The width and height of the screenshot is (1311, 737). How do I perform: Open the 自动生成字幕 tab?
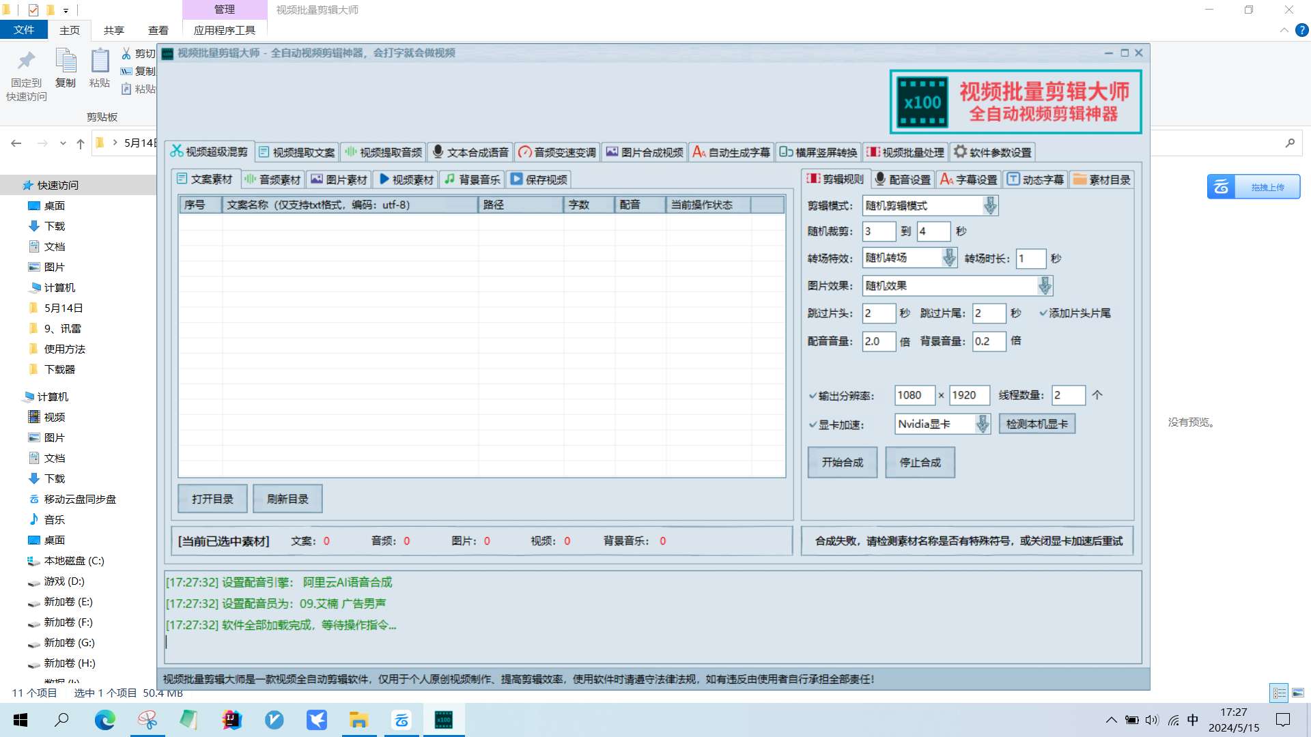[x=731, y=152]
